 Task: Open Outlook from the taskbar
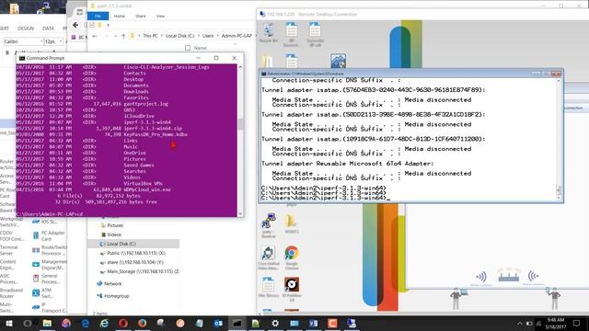[218, 323]
